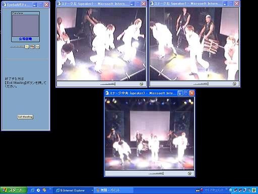Click the round icon in ステージ右 status bar

(x=234, y=83)
